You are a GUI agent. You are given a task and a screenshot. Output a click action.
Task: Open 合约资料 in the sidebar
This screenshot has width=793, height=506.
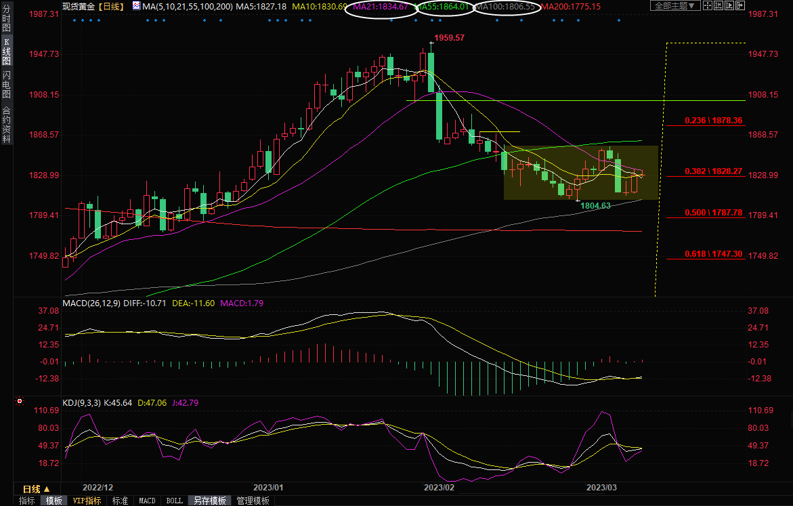[x=6, y=124]
